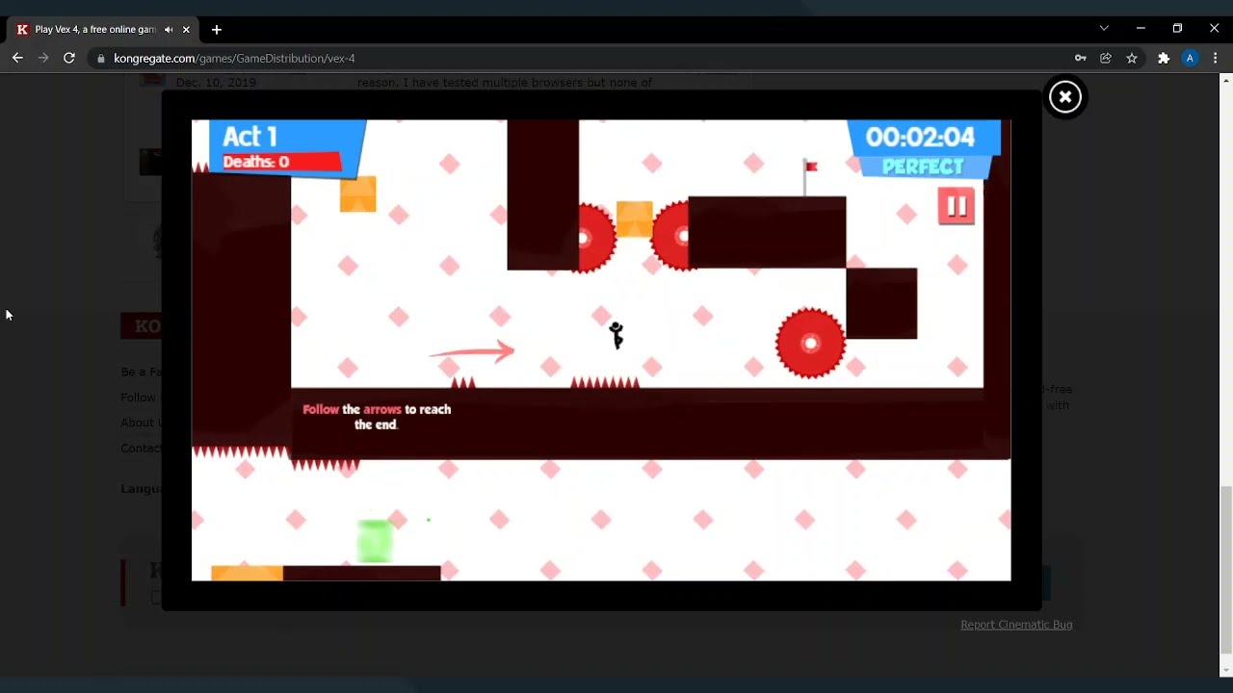
Task: Close the Play Vex 4 browser tab
Action: (186, 30)
